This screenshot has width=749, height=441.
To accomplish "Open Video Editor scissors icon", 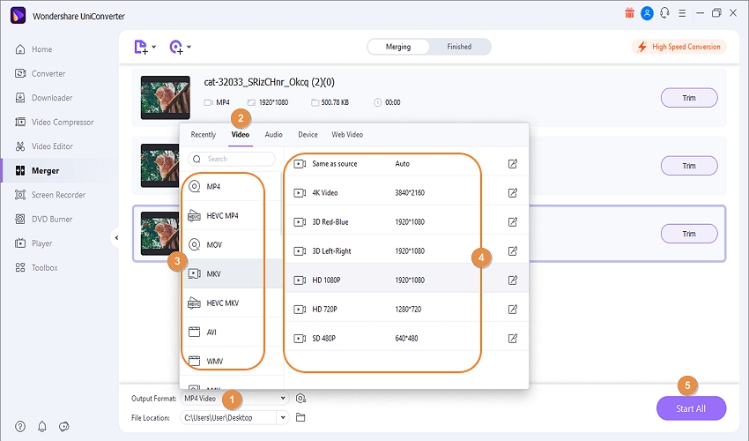I will click(20, 146).
